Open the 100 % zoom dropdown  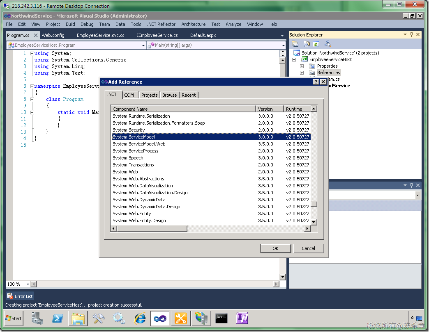pyautogui.click(x=28, y=284)
